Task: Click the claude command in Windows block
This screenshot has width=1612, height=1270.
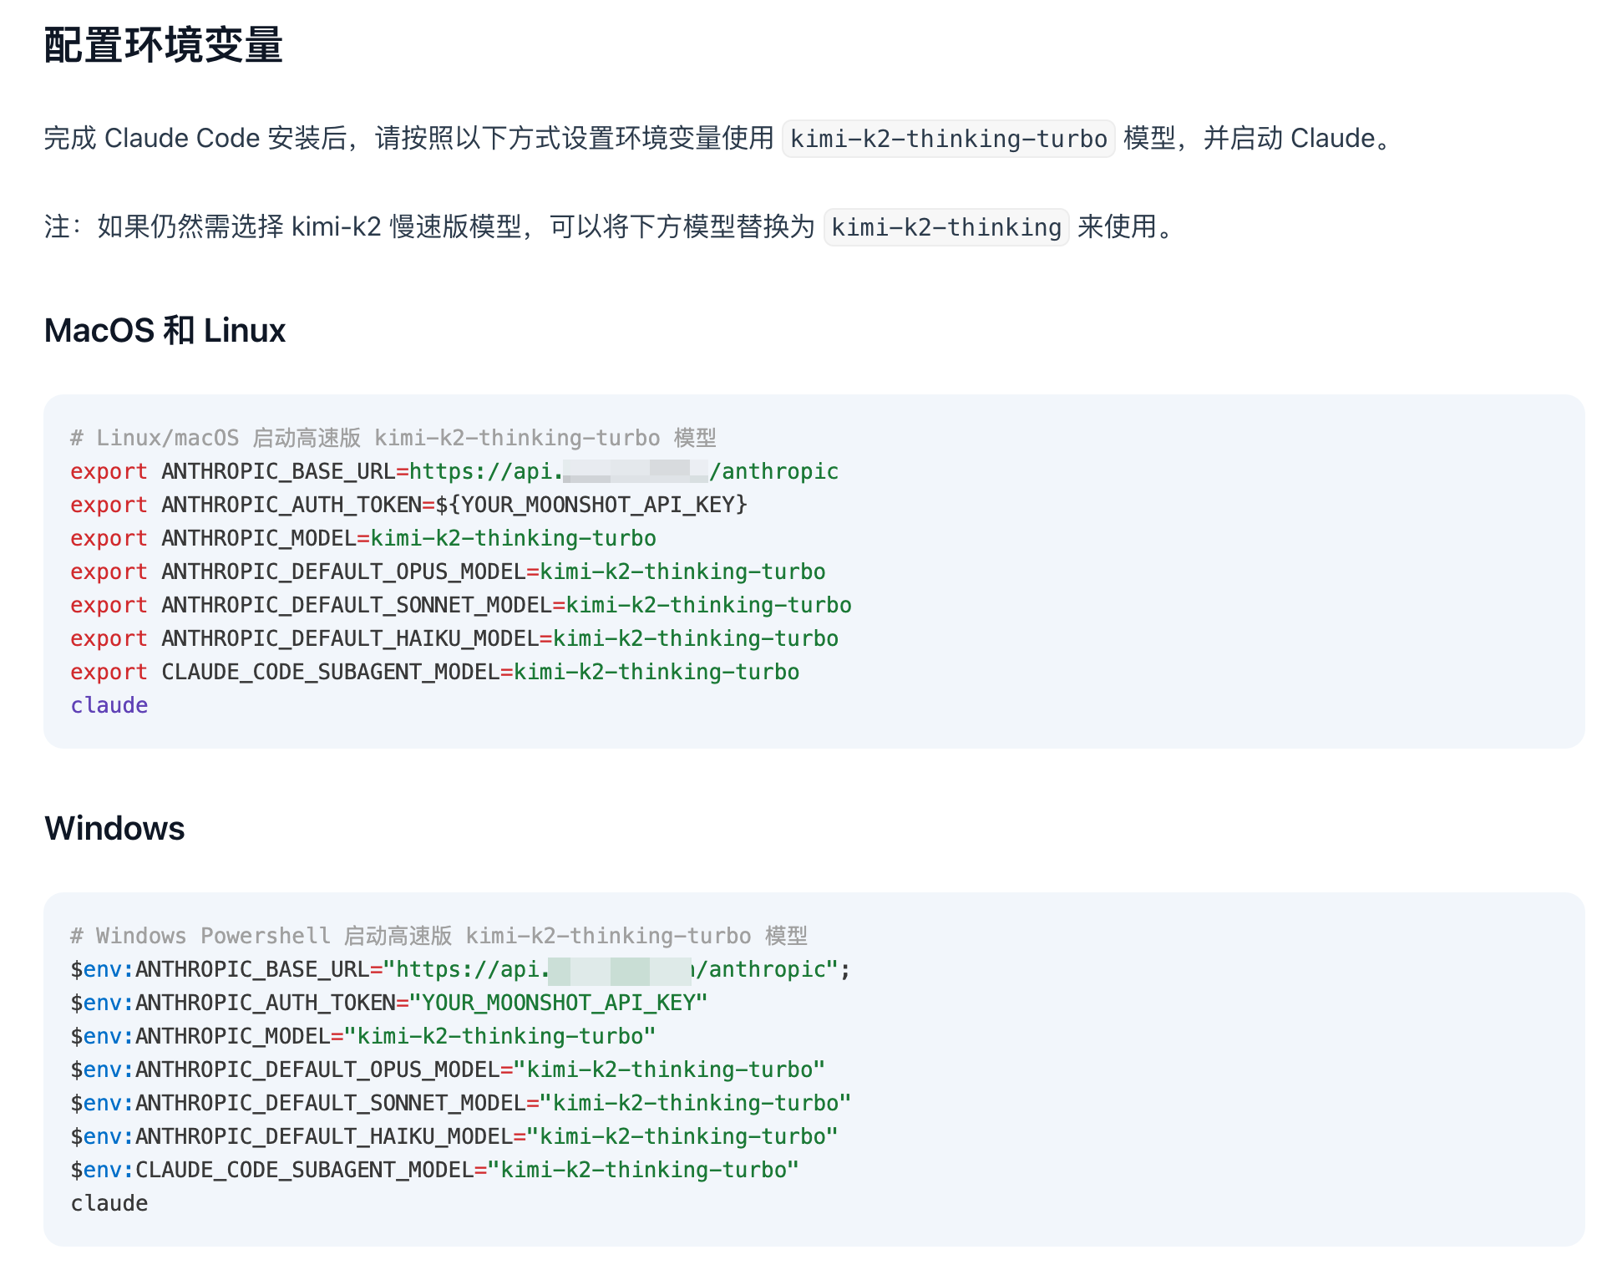Action: point(109,1203)
